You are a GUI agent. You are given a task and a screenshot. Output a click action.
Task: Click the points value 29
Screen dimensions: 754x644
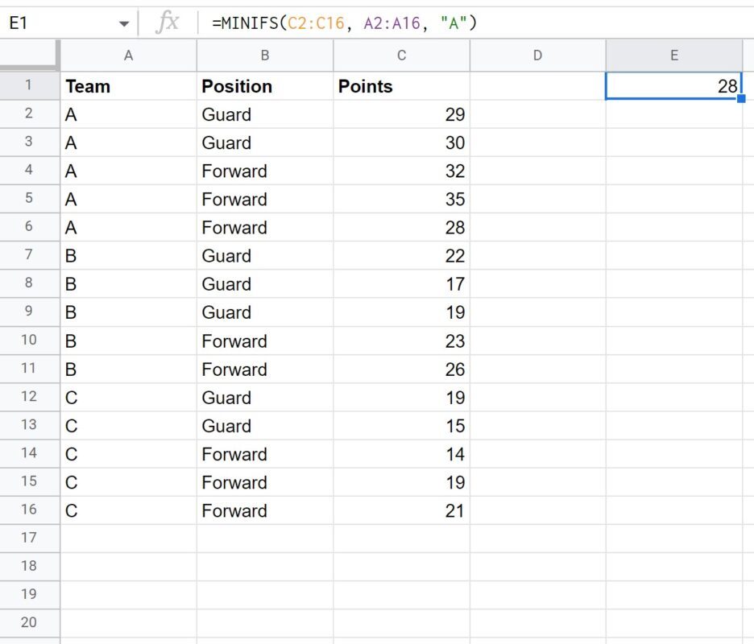pos(401,114)
